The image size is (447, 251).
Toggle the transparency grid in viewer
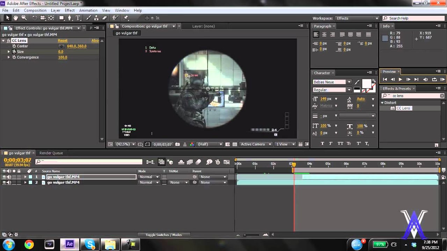tap(235, 144)
